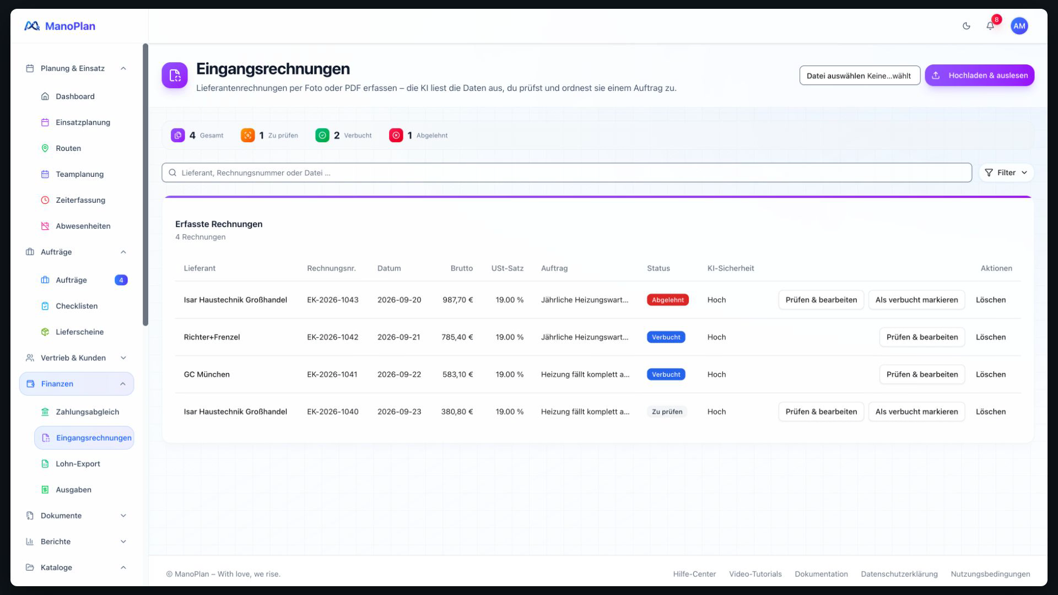Click Datei auswählen file chooser

click(x=860, y=75)
